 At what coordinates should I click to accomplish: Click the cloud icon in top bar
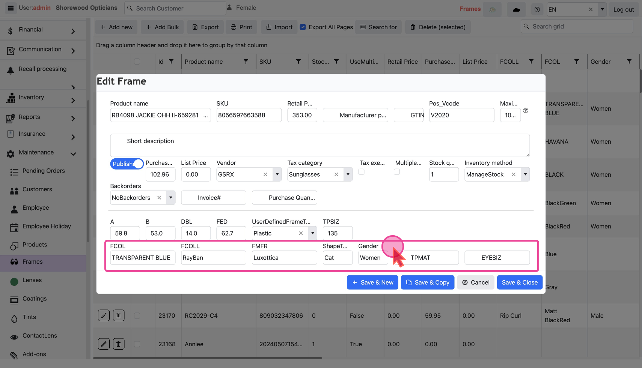click(x=517, y=9)
